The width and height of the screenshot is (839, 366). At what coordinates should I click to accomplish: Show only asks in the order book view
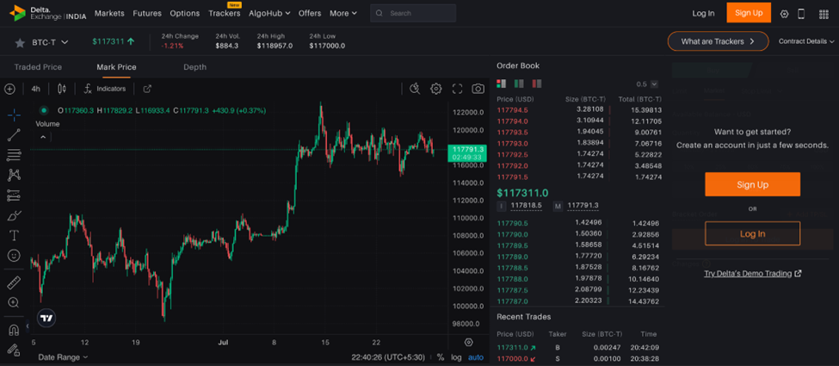[537, 84]
